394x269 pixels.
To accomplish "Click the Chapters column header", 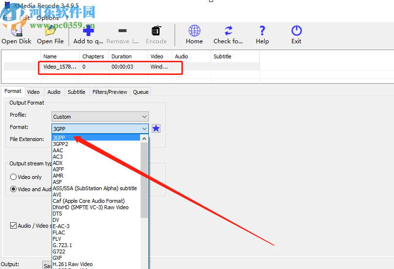I will pyautogui.click(x=94, y=56).
